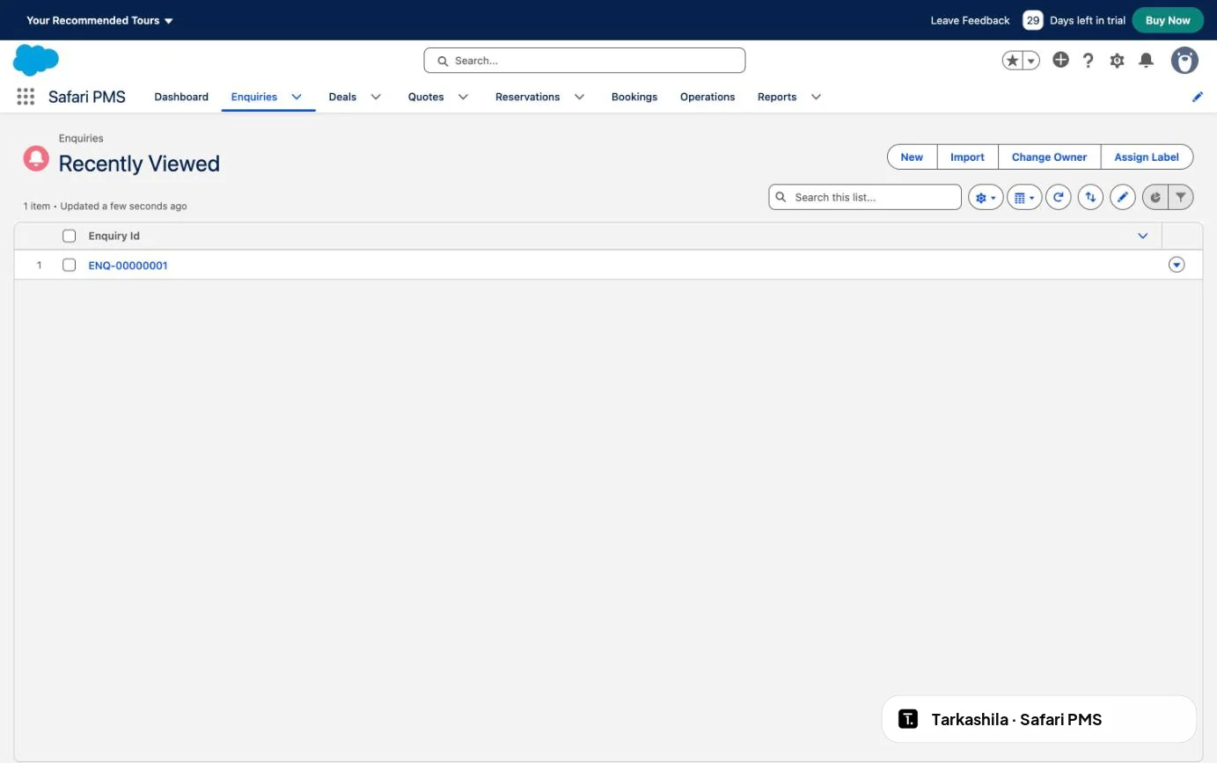Click the Salesforce cloud logo
This screenshot has width=1217, height=763.
coord(36,61)
